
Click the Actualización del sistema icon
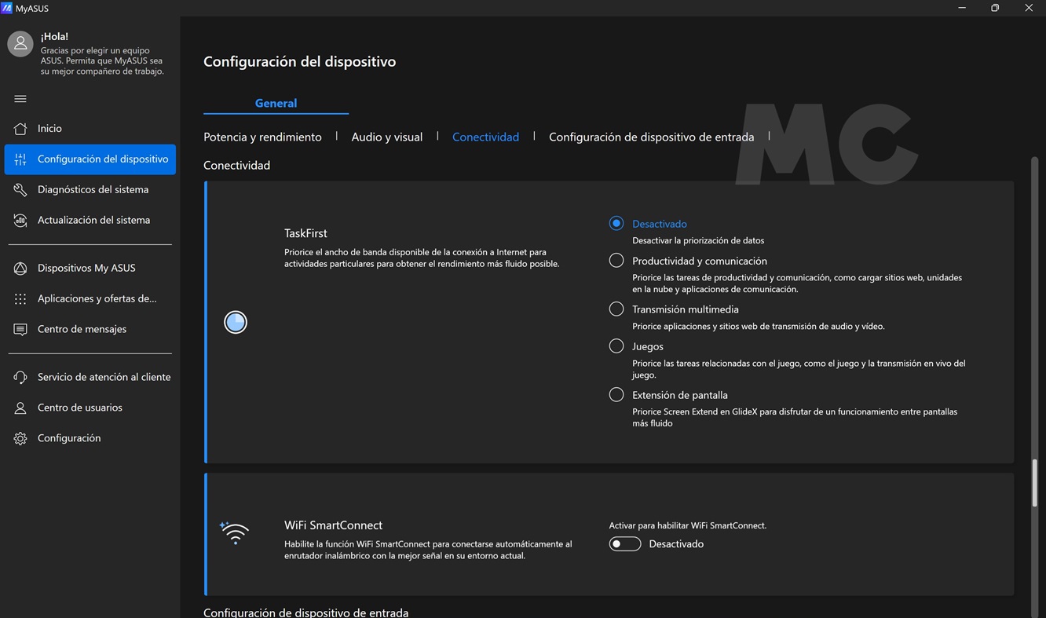tap(20, 221)
